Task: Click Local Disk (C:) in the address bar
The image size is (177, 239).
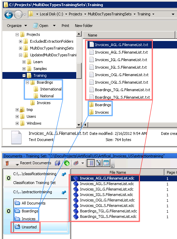Action: coord(51,14)
